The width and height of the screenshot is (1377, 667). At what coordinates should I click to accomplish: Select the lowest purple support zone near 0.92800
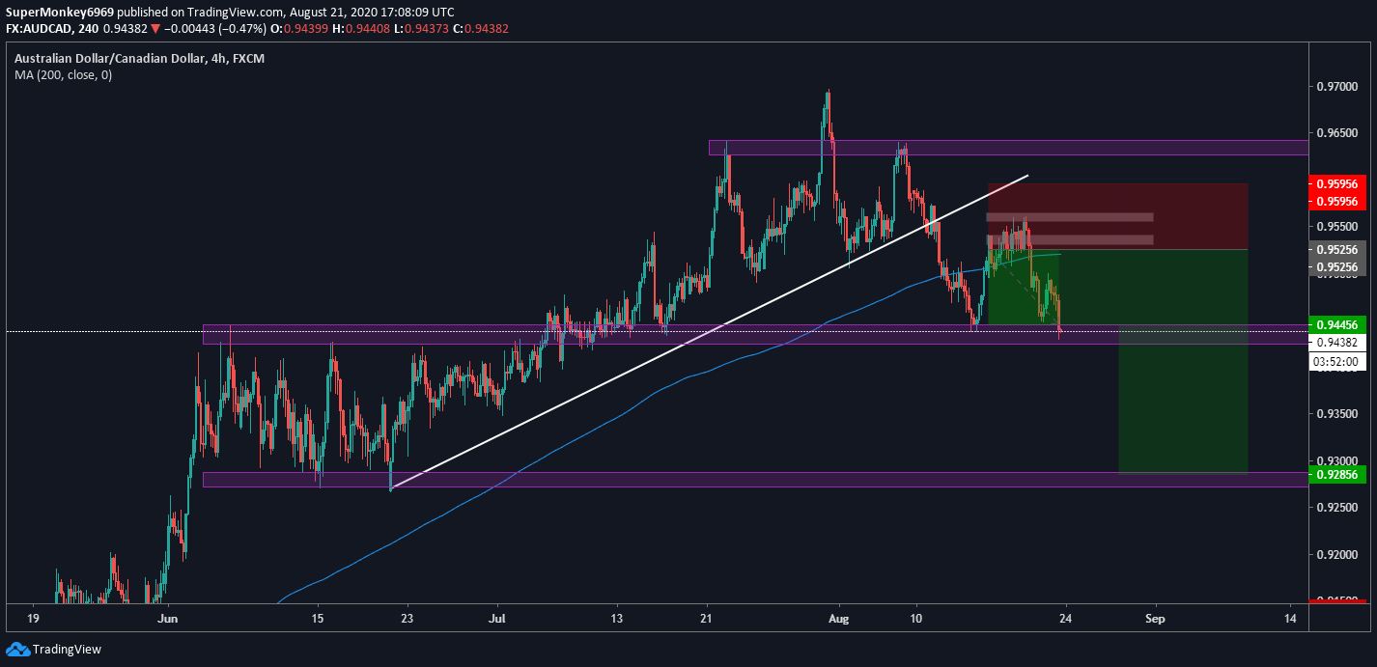pyautogui.click(x=755, y=480)
